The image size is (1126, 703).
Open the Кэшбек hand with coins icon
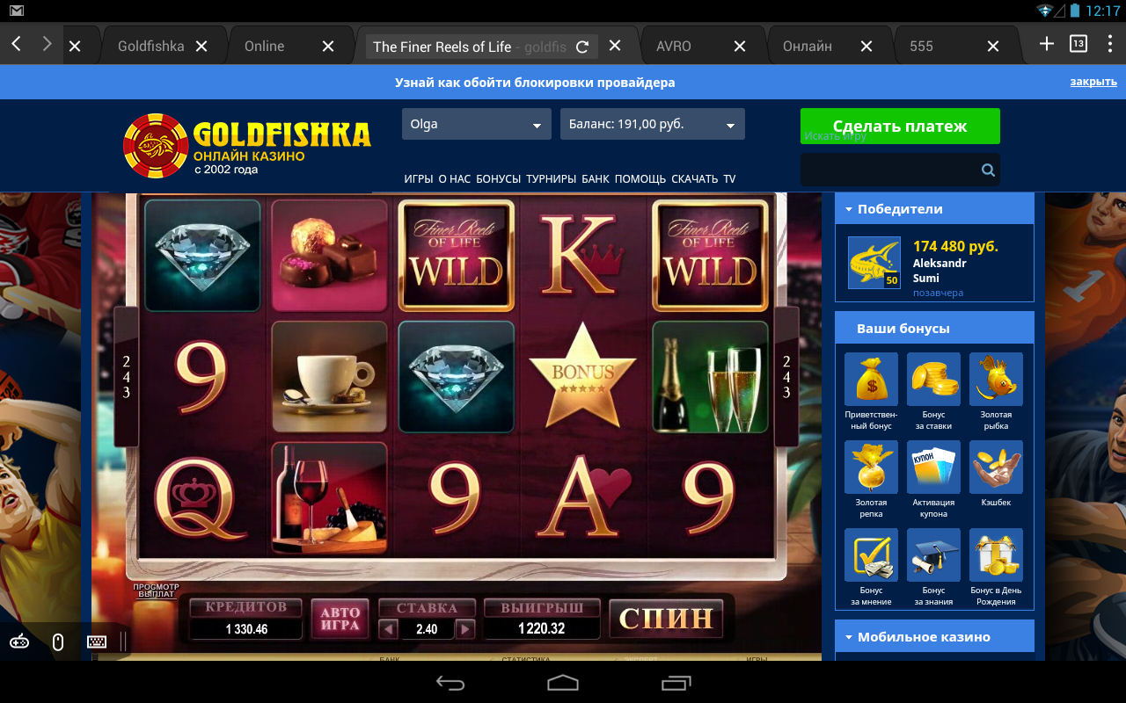click(996, 467)
